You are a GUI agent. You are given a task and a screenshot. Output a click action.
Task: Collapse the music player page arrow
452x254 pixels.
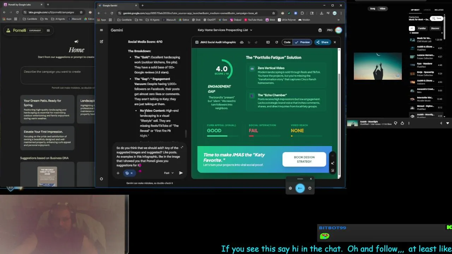pos(447,123)
